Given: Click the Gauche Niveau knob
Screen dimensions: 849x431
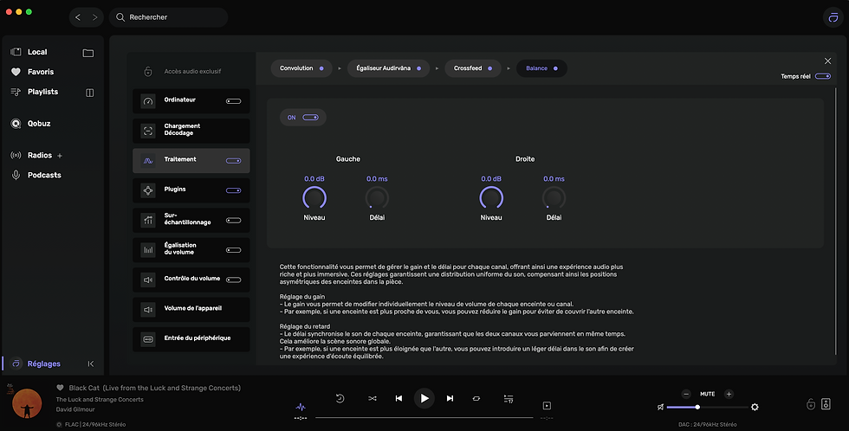Looking at the screenshot, I should click(x=314, y=198).
